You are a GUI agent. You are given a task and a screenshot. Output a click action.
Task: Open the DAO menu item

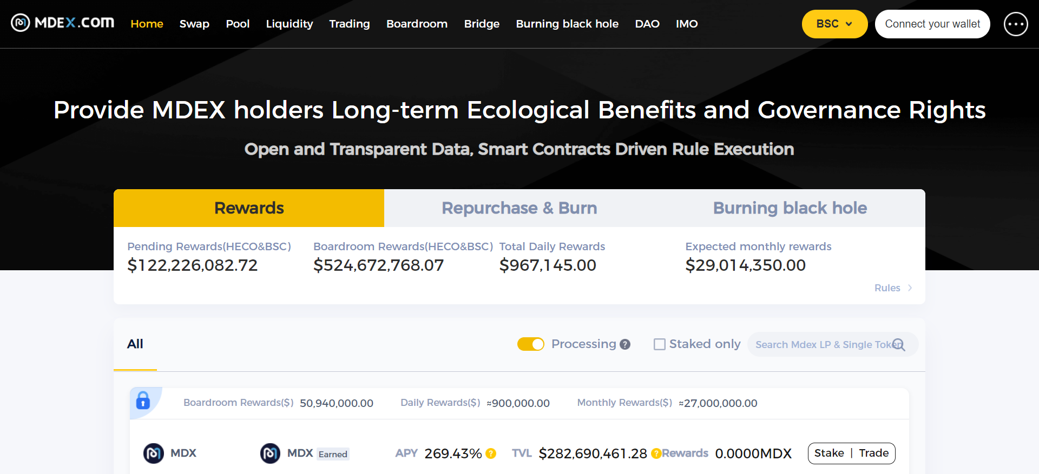pos(647,24)
